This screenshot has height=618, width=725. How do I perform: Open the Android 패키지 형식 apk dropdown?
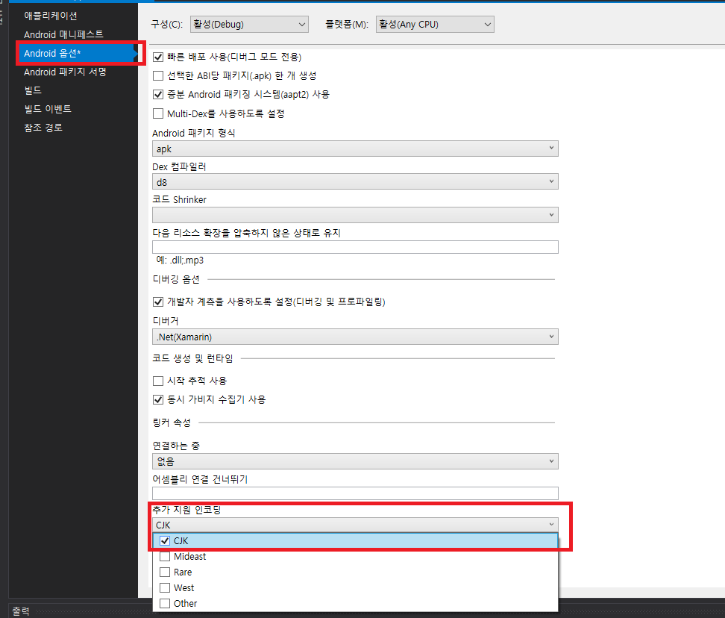355,149
